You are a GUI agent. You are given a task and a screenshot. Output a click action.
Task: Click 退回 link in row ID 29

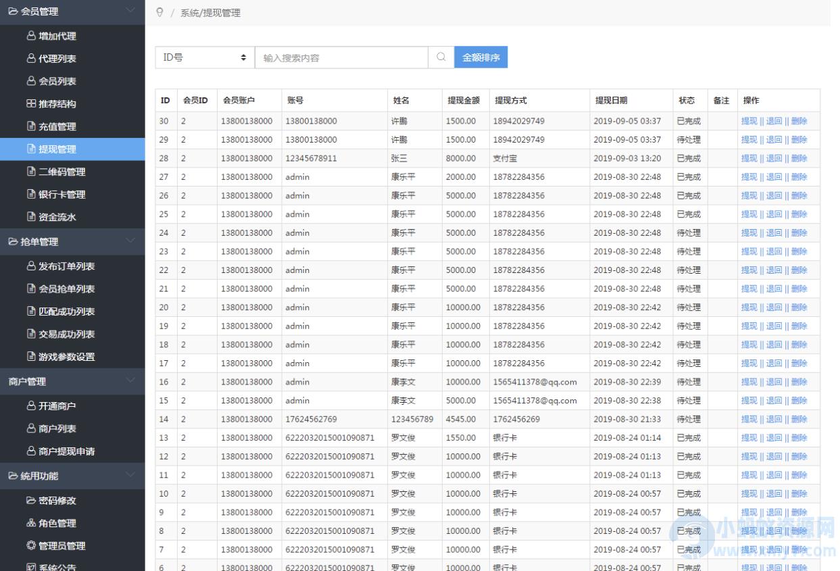774,140
